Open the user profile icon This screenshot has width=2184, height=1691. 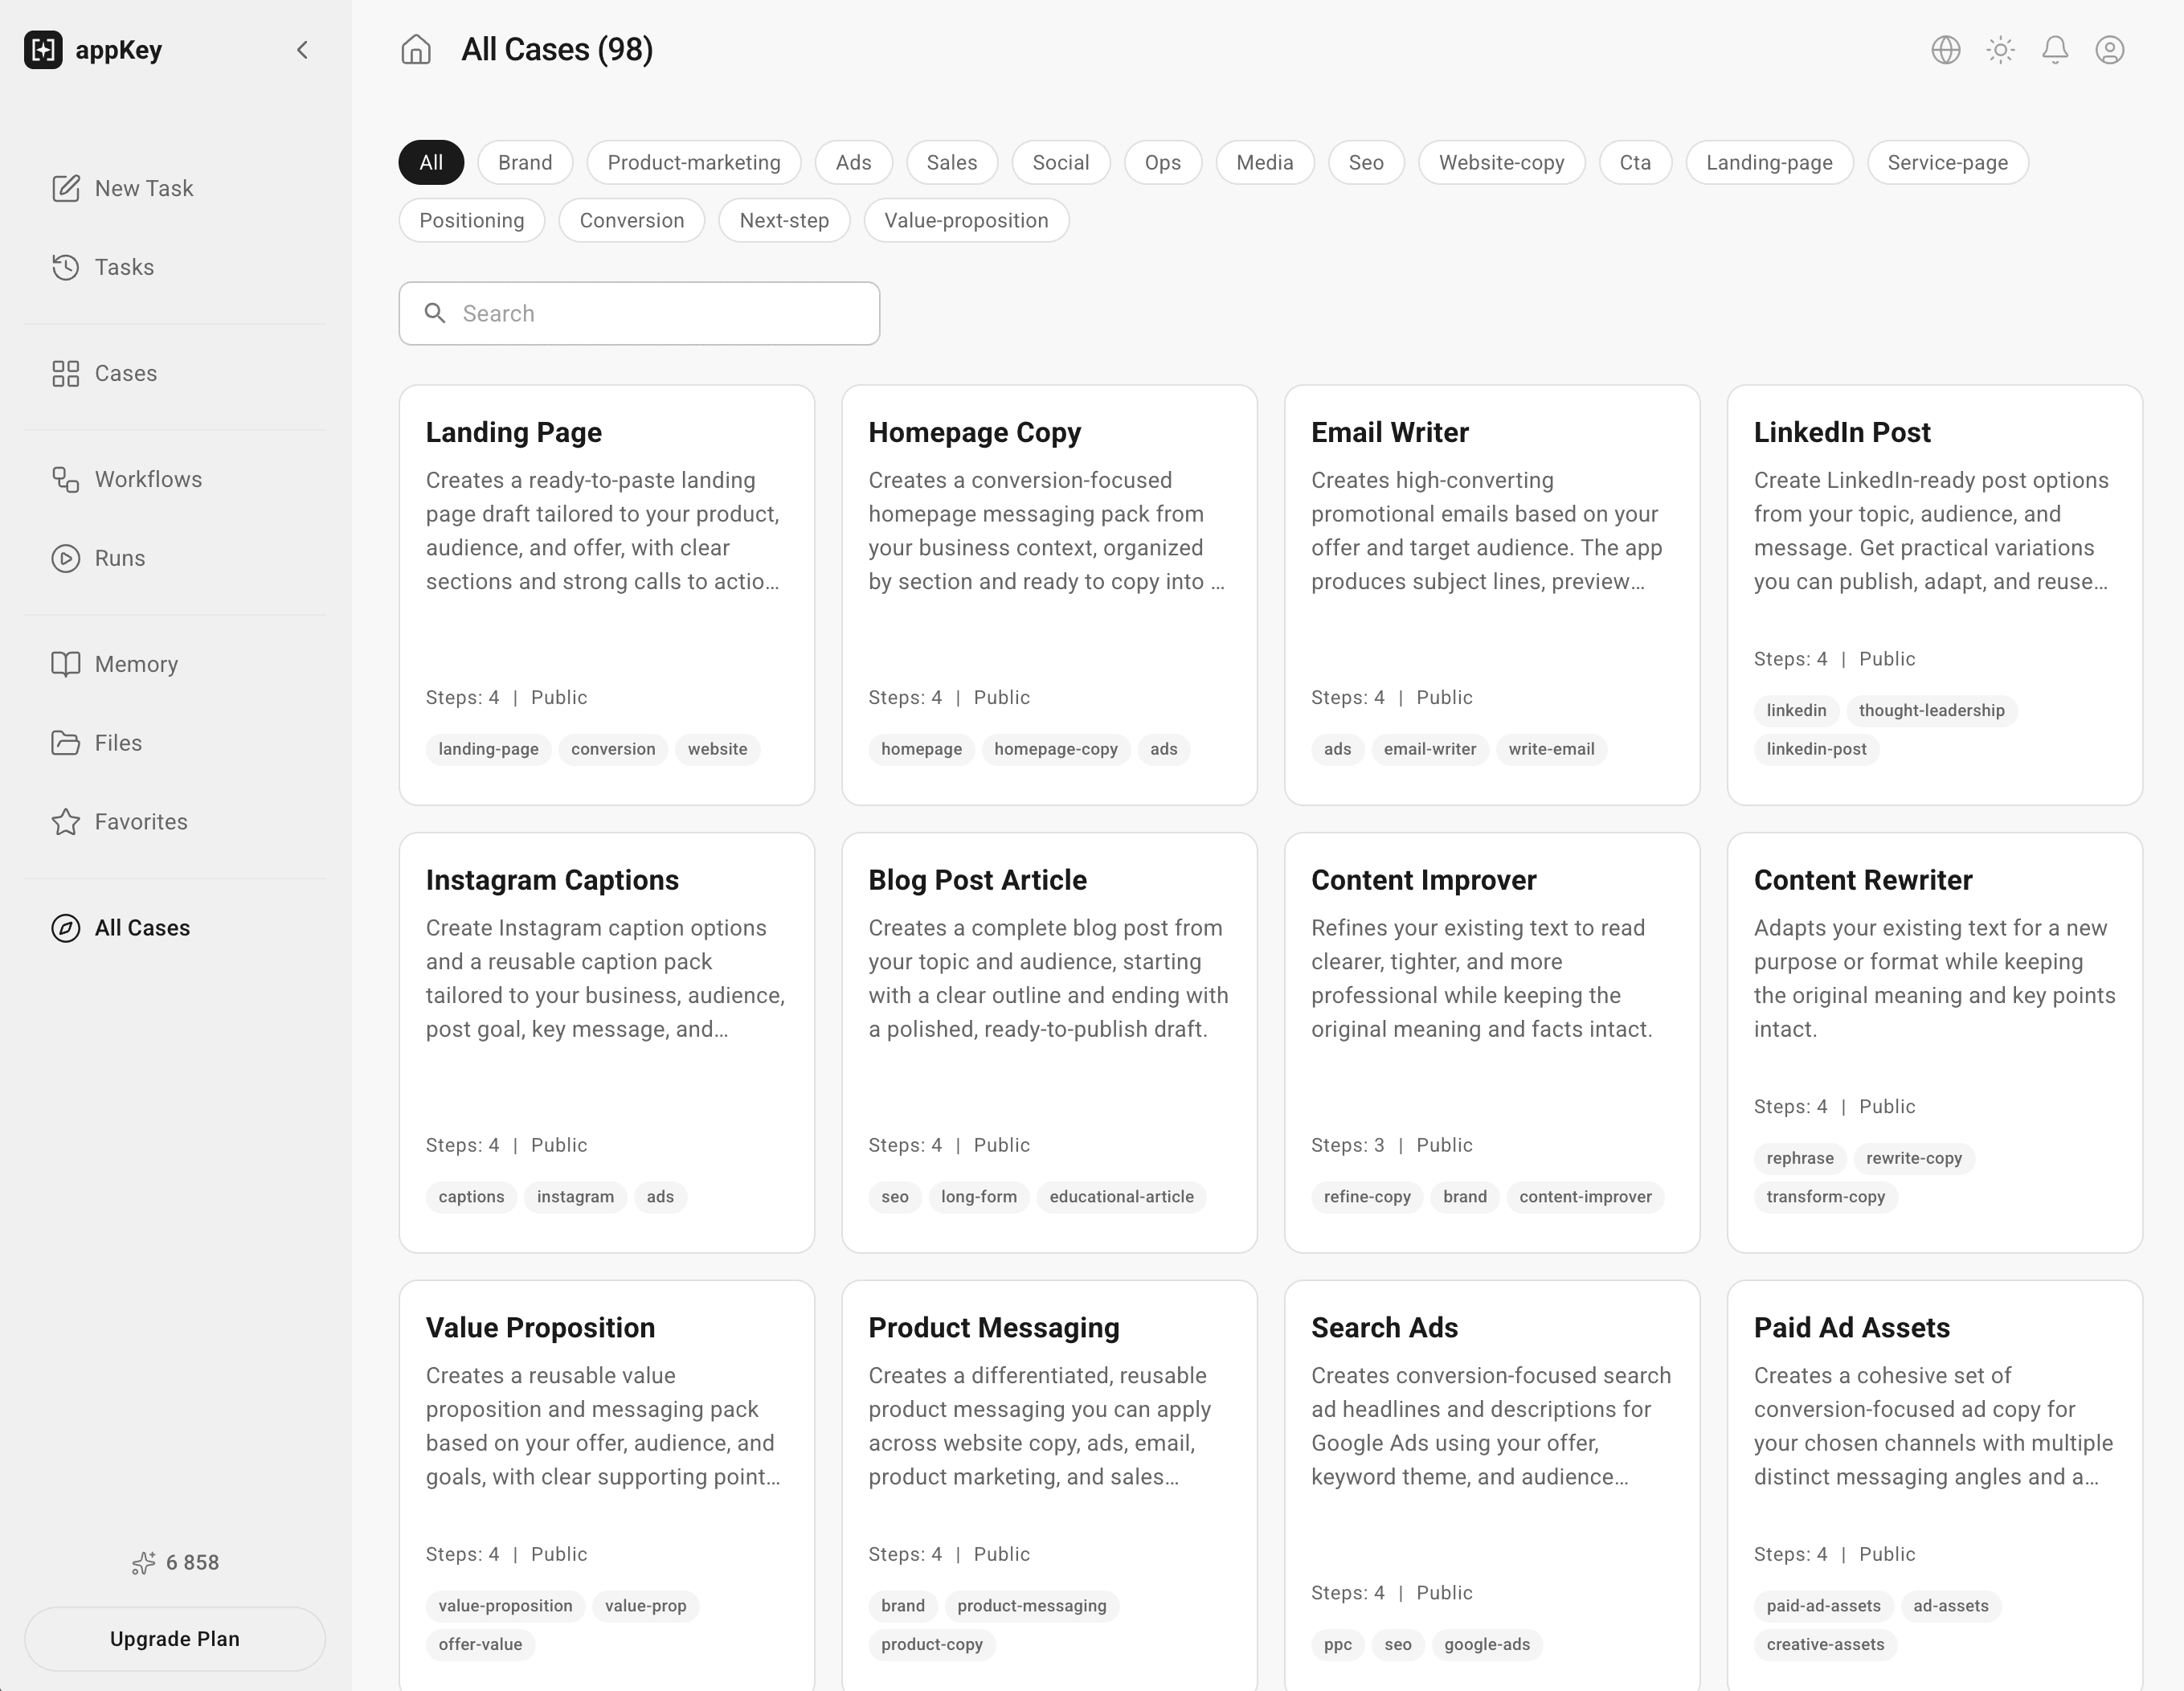tap(2110, 50)
